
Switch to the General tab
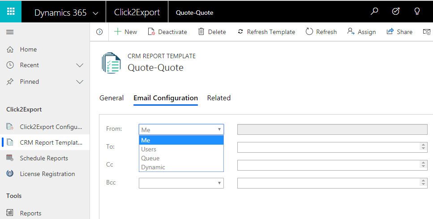[x=111, y=98]
